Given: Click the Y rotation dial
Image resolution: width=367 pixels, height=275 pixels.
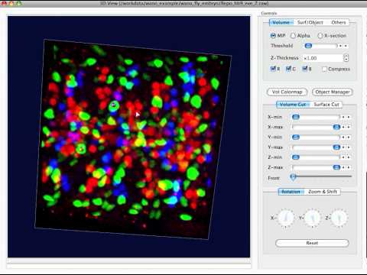Looking at the screenshot, I should 313,218.
